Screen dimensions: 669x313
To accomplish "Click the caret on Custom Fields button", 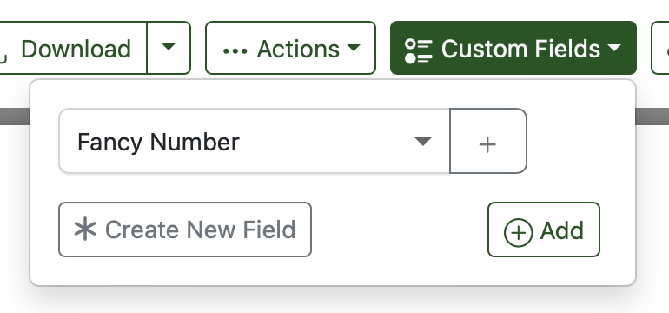I will pos(614,48).
